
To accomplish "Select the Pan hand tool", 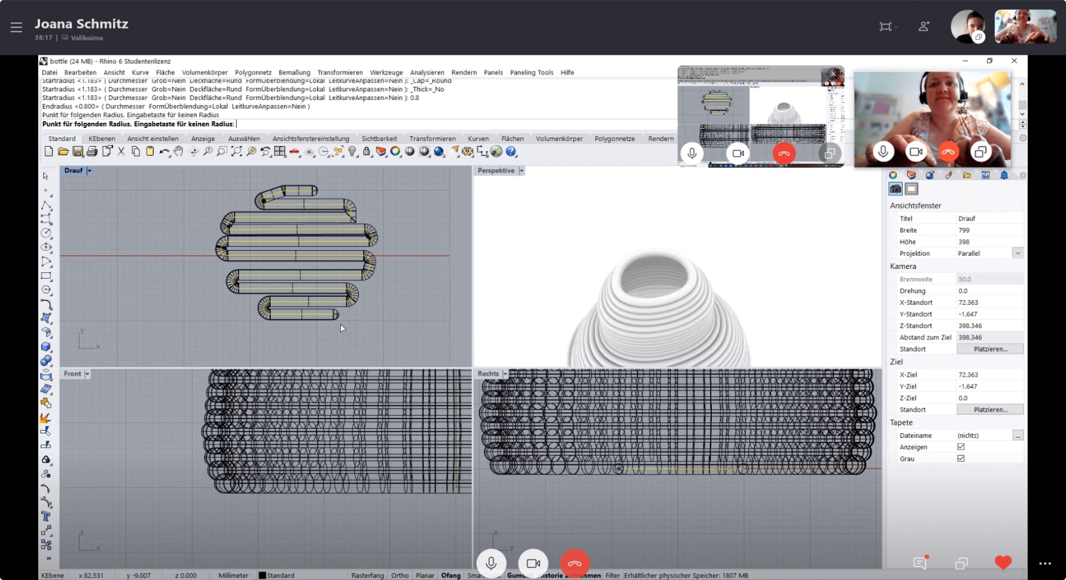I will (178, 152).
